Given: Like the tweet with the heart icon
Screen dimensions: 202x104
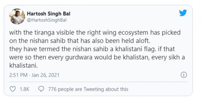Looking at the screenshot, I should click(x=12, y=89).
